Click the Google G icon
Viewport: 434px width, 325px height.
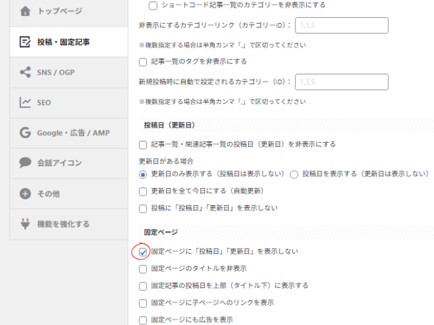(25, 133)
